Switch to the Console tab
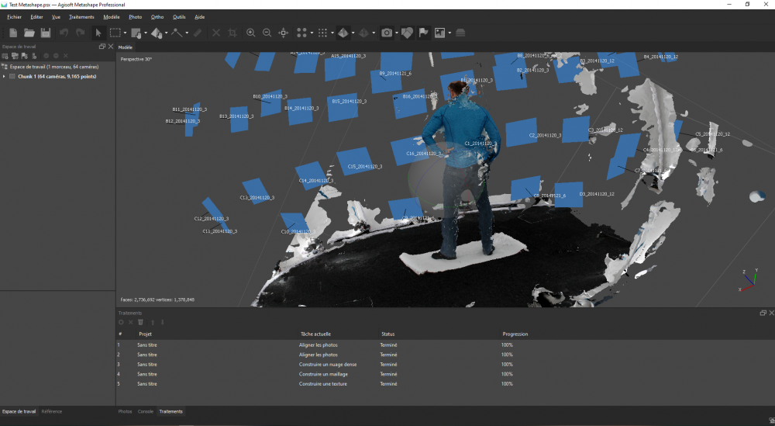 [146, 411]
